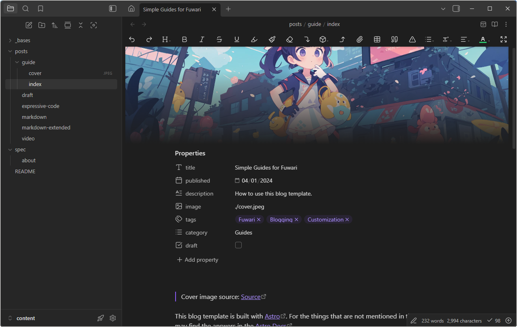
Task: Toggle the left sidebar panel
Action: point(113,9)
